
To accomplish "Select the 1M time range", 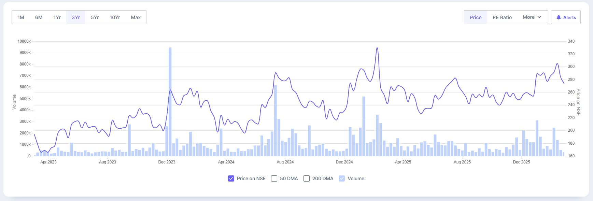I will click(x=21, y=17).
